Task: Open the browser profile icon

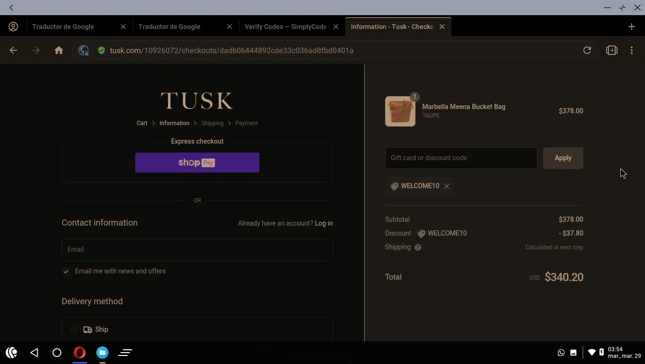Action: 13,27
